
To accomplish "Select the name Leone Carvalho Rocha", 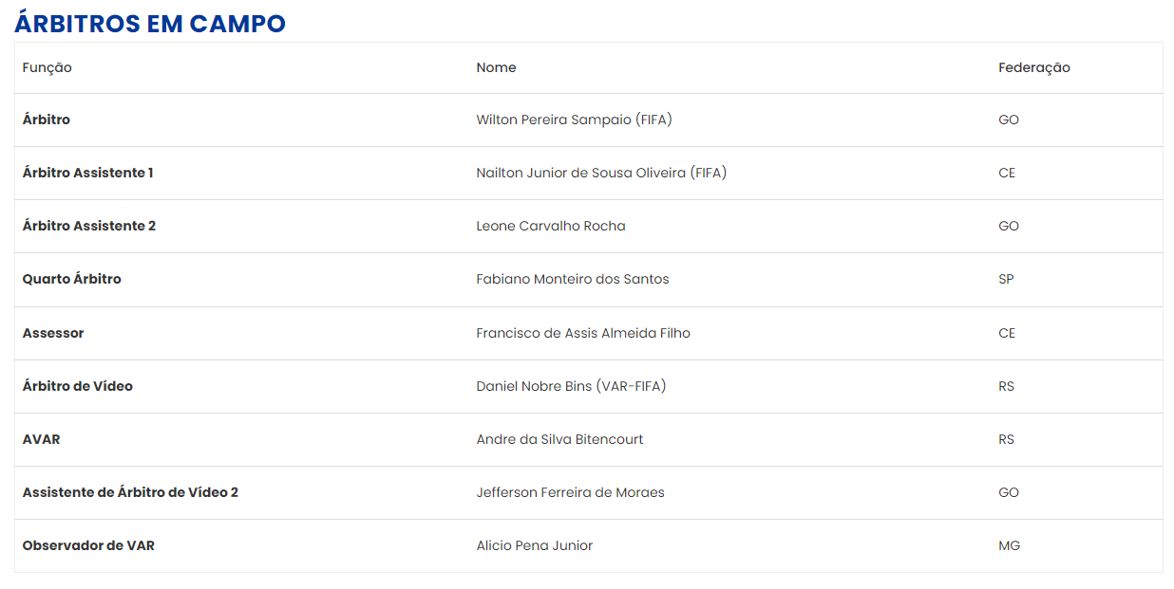I will click(551, 226).
